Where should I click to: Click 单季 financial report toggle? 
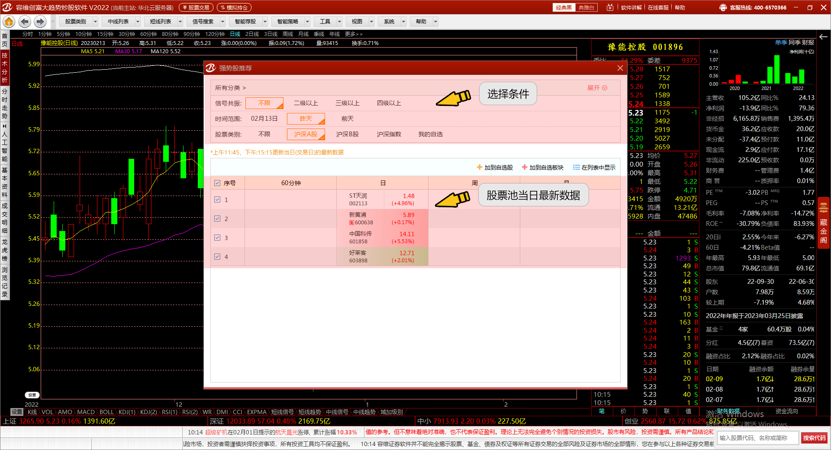781,42
